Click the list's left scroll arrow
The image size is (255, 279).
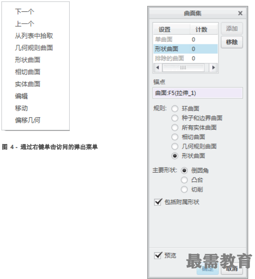tap(158, 67)
